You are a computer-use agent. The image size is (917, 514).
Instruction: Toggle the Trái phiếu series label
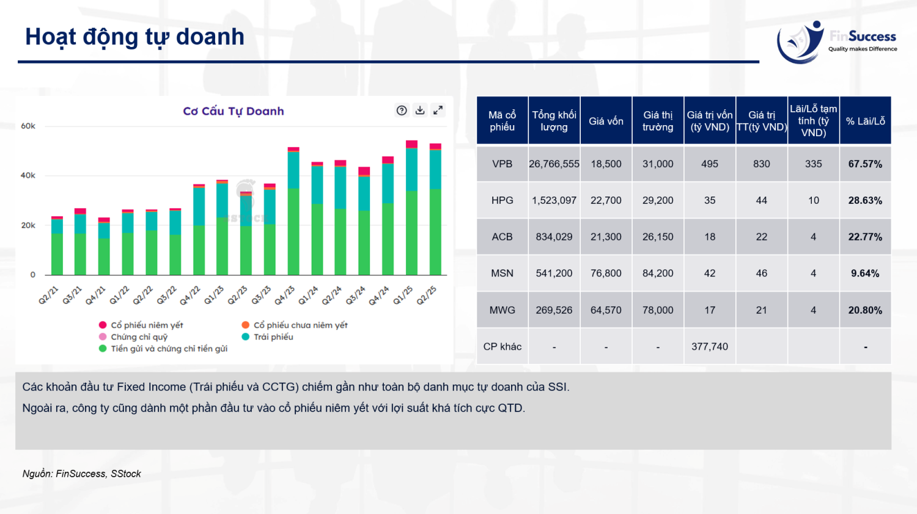273,337
